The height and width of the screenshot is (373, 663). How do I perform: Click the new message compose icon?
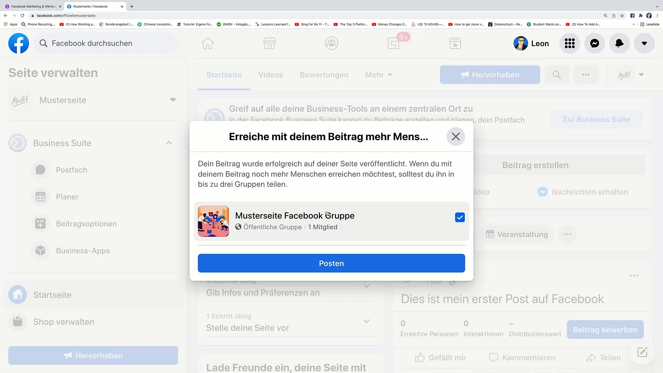click(642, 353)
